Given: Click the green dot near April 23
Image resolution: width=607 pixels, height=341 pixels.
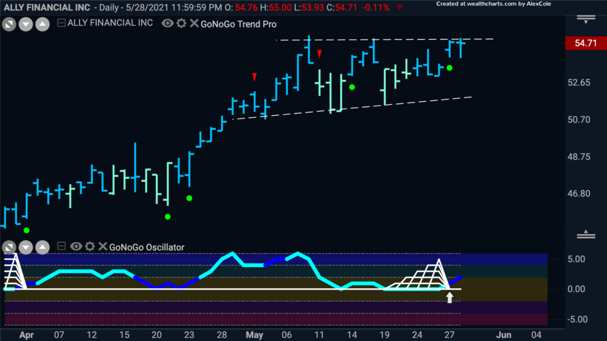Looking at the screenshot, I should (189, 198).
